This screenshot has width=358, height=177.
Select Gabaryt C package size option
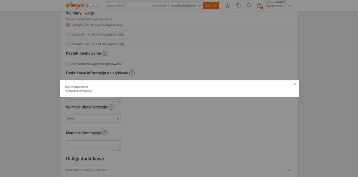click(68, 44)
